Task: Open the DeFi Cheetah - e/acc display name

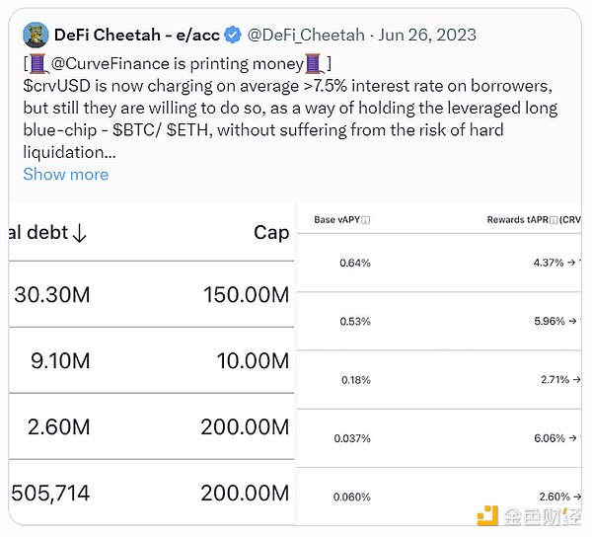Action: pos(137,36)
